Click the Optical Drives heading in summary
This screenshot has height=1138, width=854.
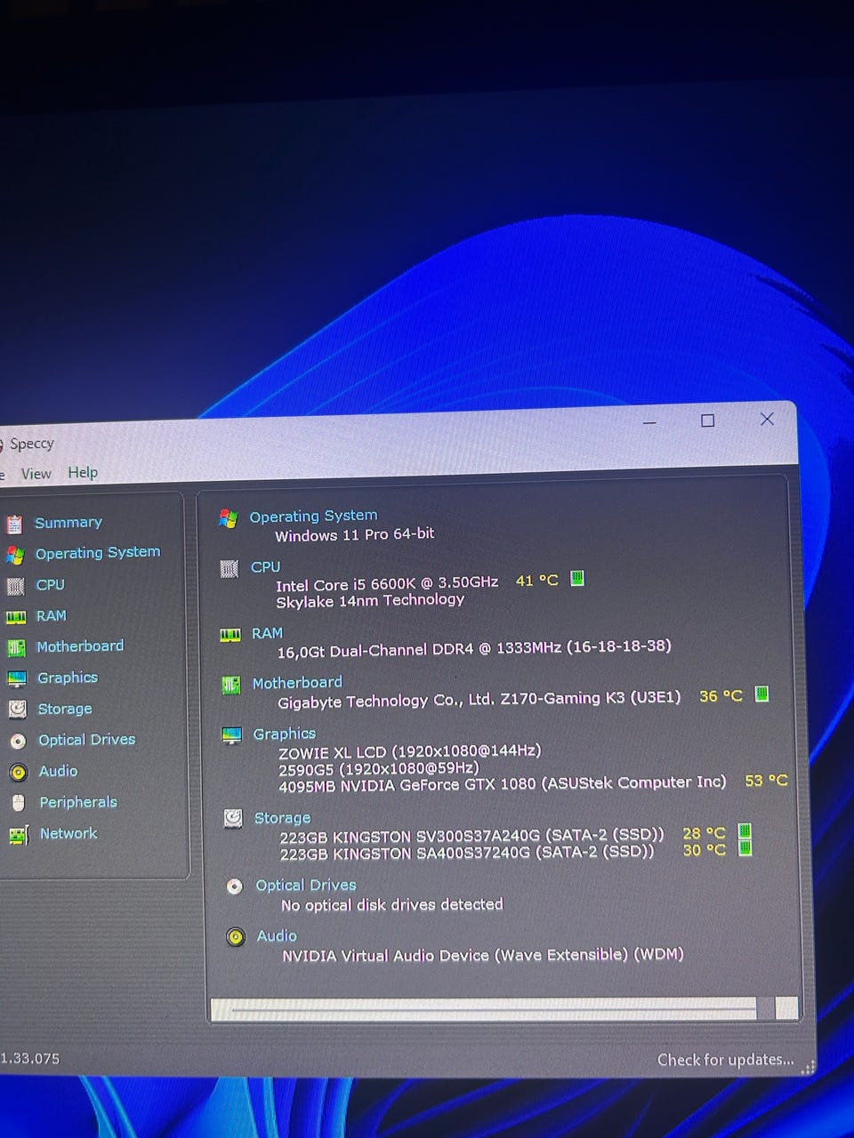(306, 886)
